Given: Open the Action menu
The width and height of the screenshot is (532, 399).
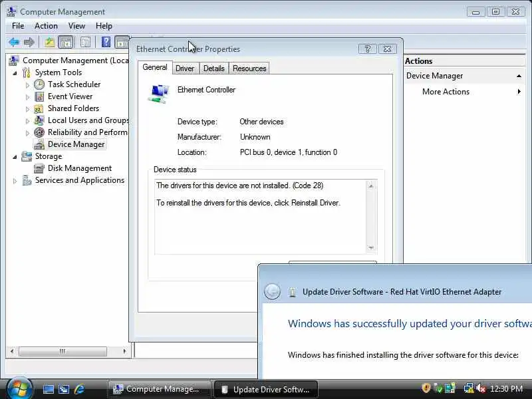Looking at the screenshot, I should pyautogui.click(x=46, y=26).
